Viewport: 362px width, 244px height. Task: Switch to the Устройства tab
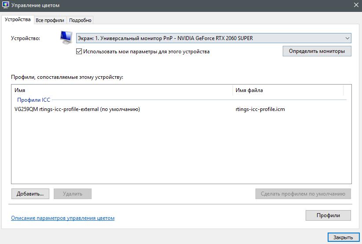[x=18, y=20]
